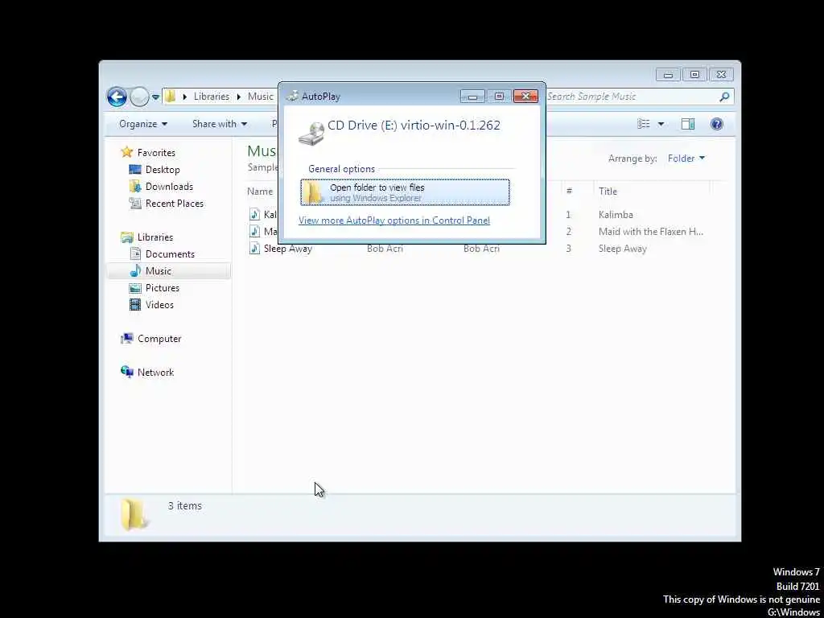The width and height of the screenshot is (824, 618).
Task: Expand the arrow before Libraries breadcrumb
Action: (184, 97)
